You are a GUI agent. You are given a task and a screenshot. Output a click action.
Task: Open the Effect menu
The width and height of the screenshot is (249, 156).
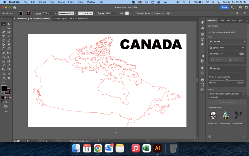click(71, 2)
